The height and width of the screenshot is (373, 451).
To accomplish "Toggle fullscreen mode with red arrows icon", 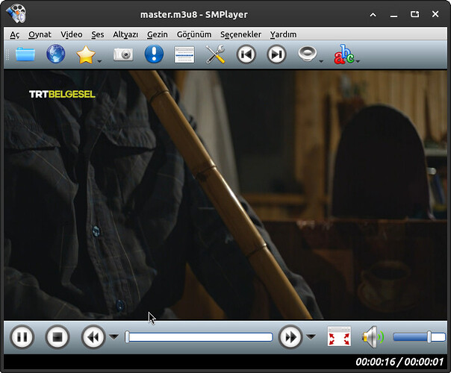I will (x=339, y=337).
